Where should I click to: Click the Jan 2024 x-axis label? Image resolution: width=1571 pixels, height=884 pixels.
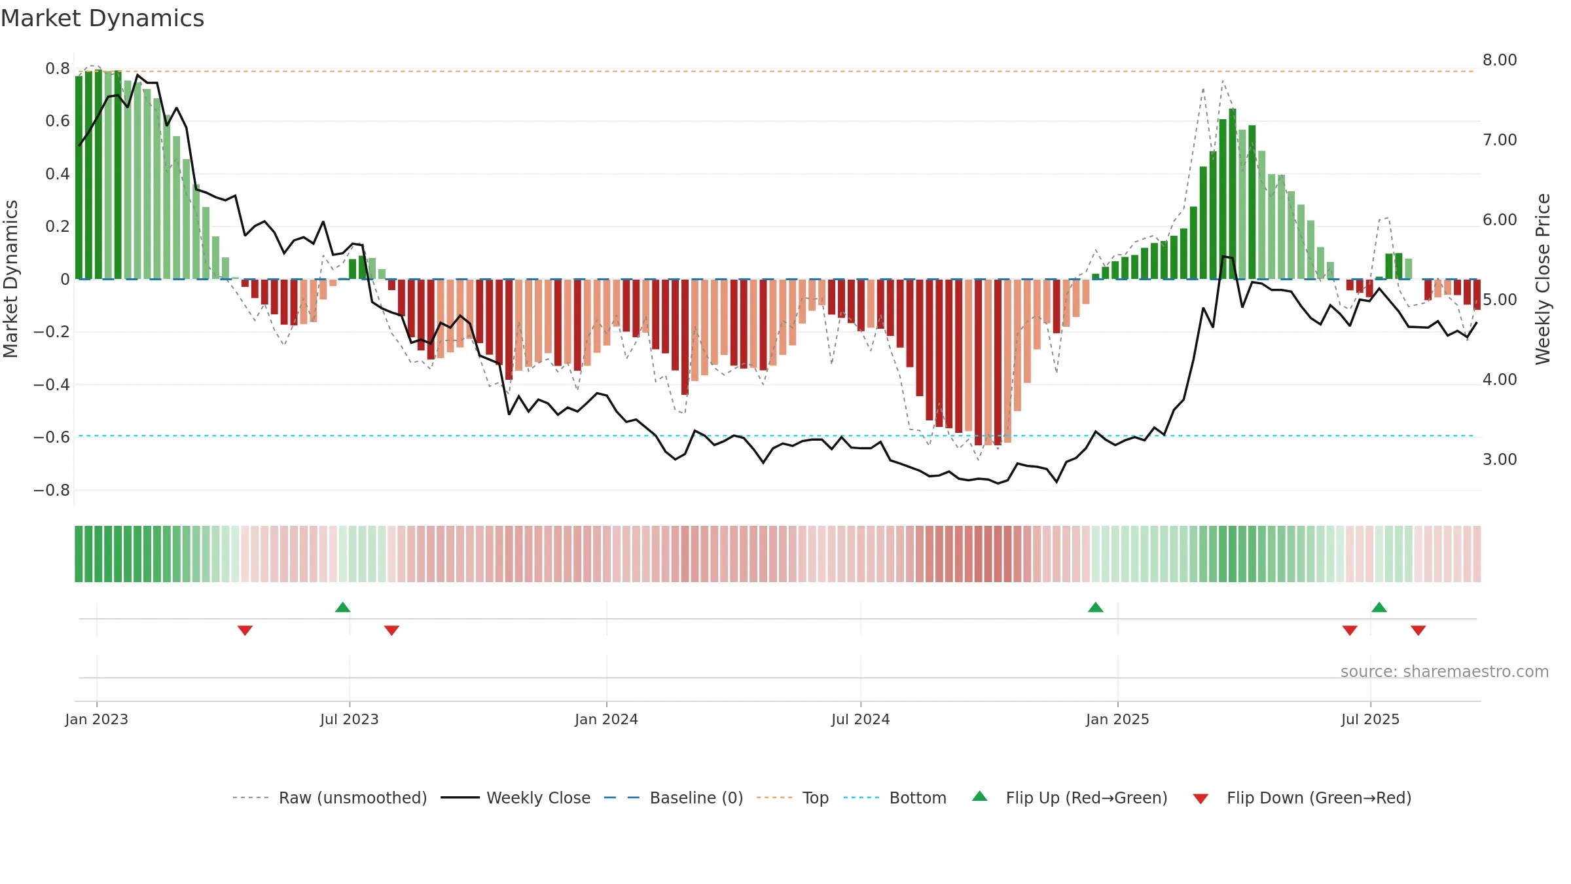point(606,719)
